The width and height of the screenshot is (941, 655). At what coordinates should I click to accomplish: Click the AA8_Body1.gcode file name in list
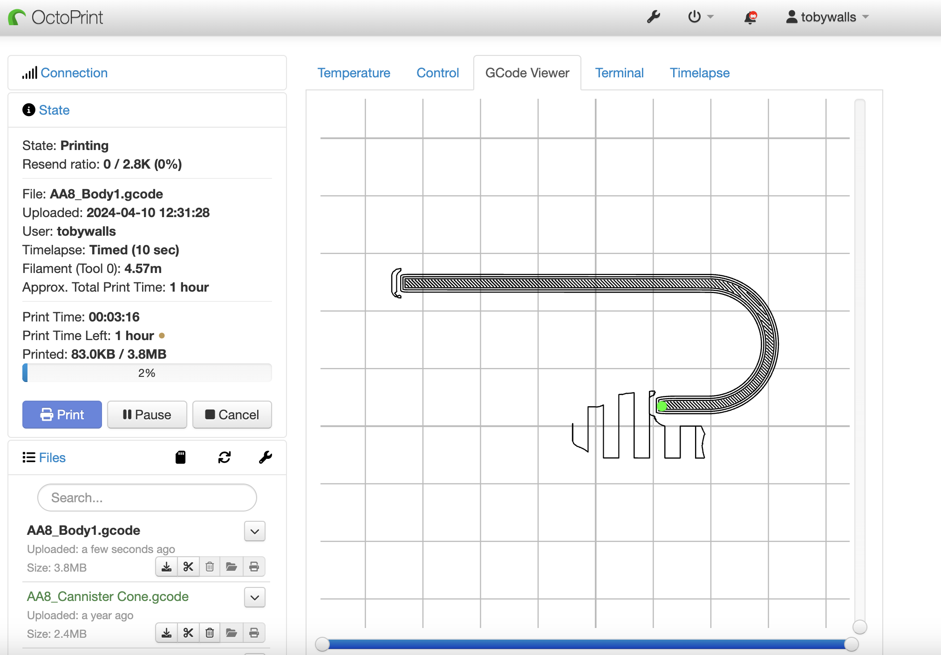point(83,530)
